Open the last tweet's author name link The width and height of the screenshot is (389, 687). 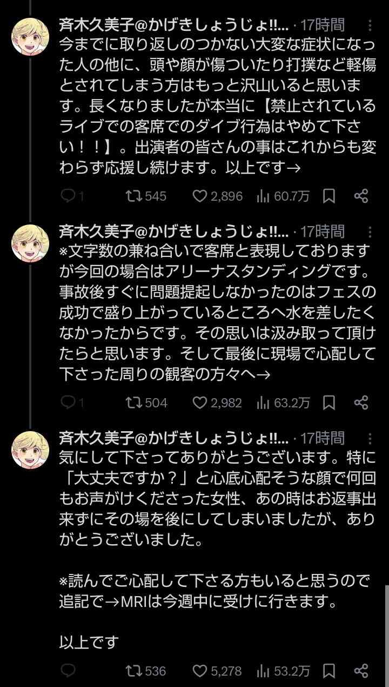click(173, 438)
